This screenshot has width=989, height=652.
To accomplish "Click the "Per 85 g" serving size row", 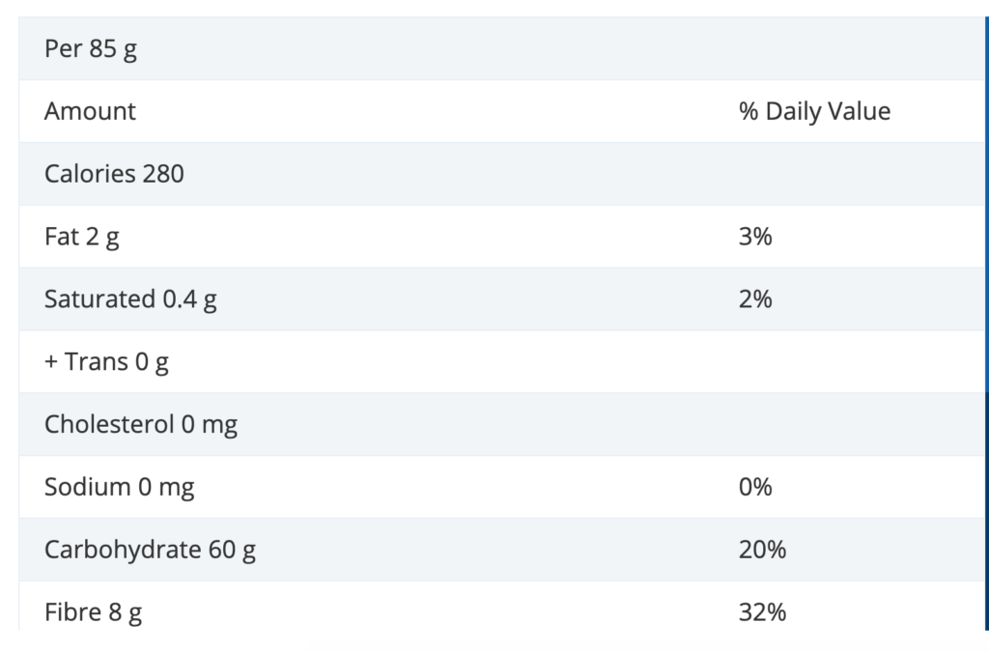I will click(x=91, y=49).
